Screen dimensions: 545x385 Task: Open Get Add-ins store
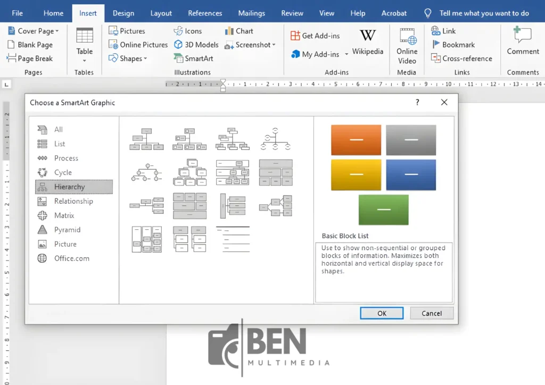point(295,36)
